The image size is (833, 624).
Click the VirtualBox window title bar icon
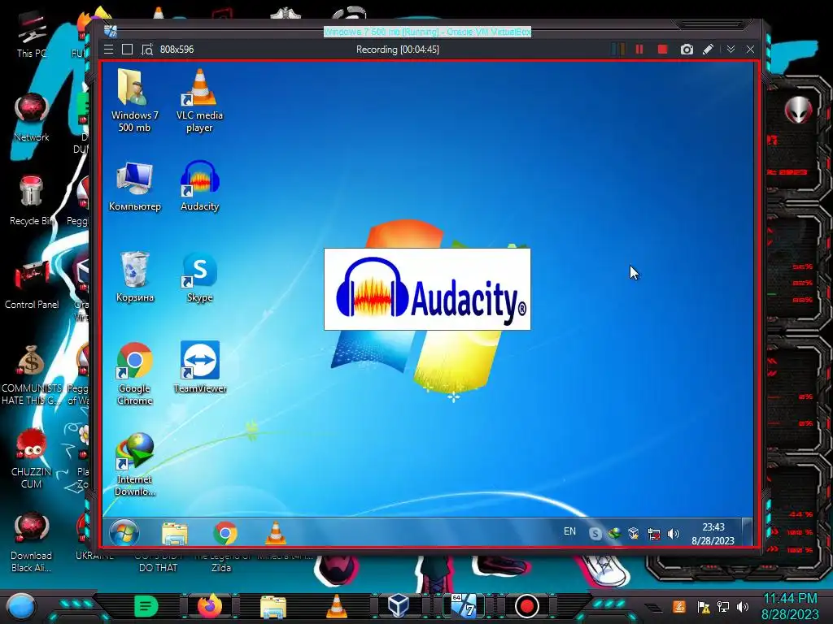(x=111, y=32)
